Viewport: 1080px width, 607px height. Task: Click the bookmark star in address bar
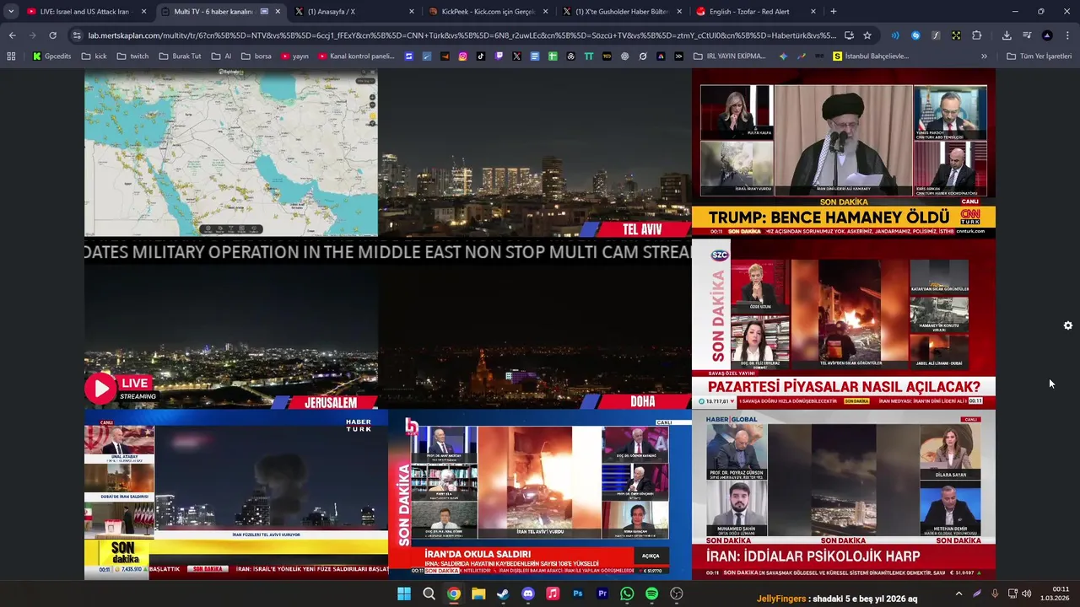tap(867, 35)
